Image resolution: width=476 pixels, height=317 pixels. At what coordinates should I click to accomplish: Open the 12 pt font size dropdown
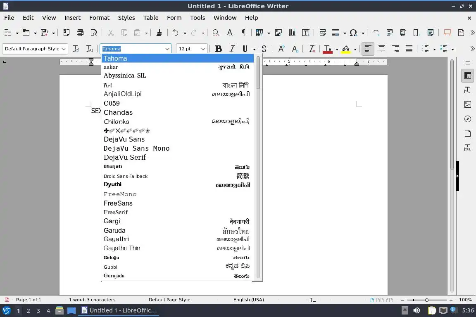[x=203, y=49]
